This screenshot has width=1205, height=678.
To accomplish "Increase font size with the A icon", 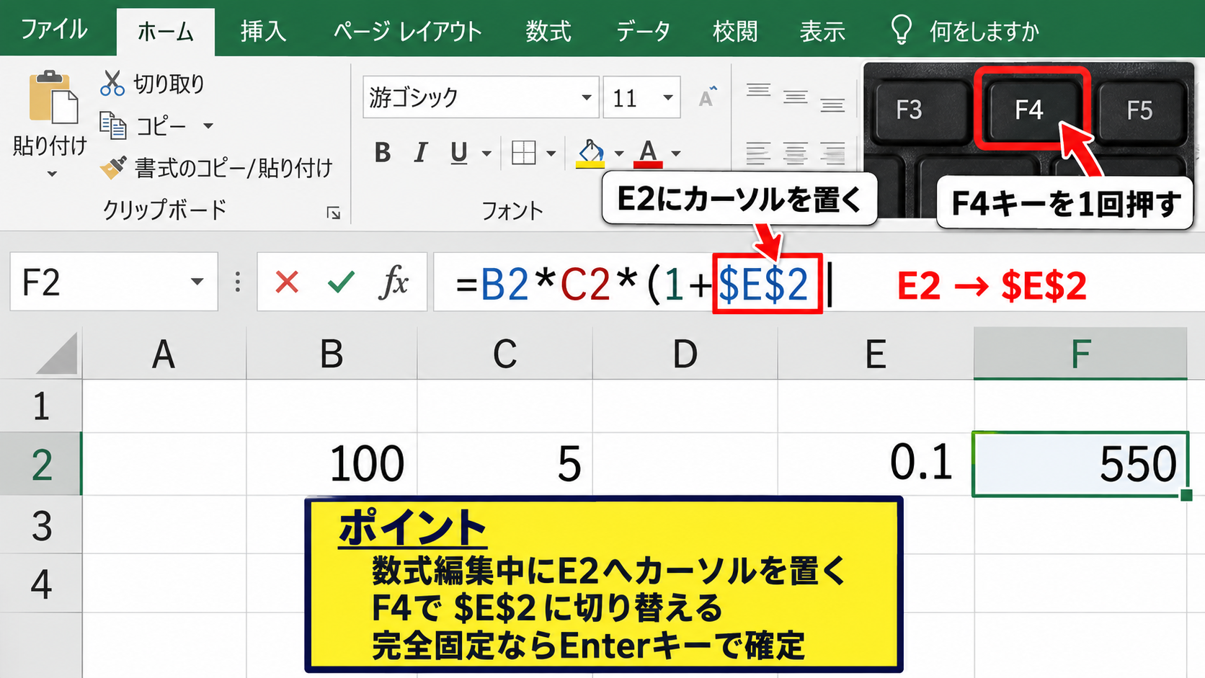I will coord(707,97).
